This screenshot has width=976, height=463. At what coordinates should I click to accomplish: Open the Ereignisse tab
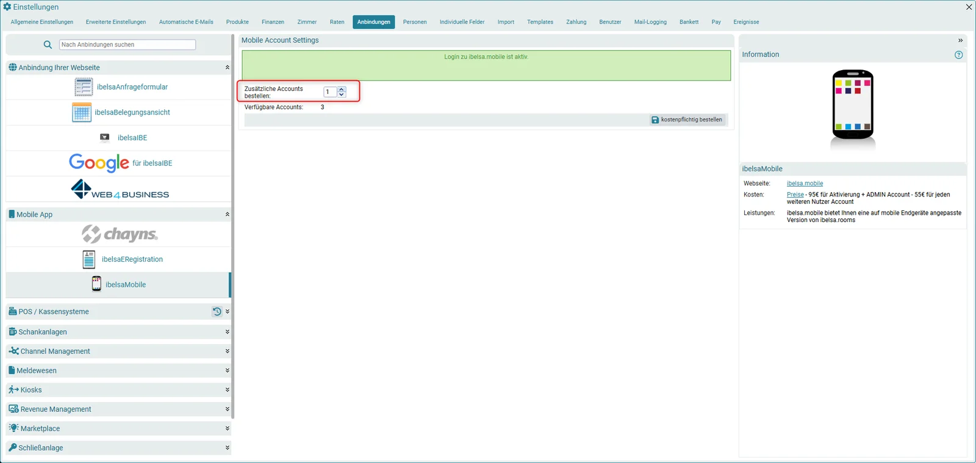click(746, 22)
